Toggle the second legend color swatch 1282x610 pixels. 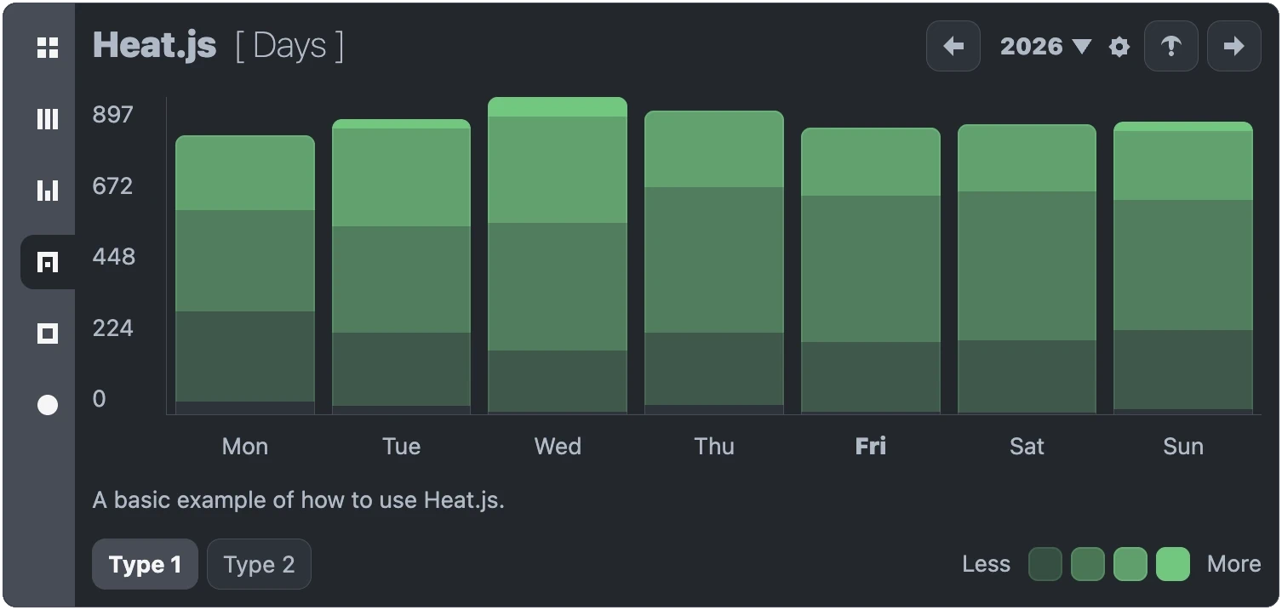tap(1088, 564)
